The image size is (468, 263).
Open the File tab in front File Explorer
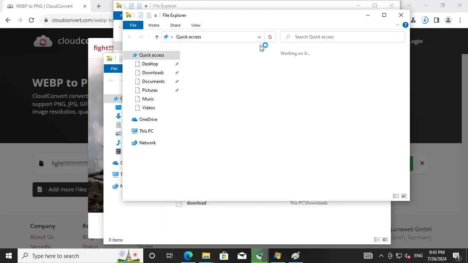coord(133,25)
